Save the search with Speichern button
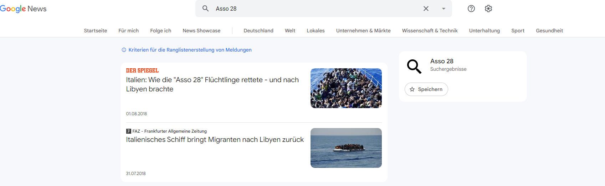 pyautogui.click(x=426, y=89)
